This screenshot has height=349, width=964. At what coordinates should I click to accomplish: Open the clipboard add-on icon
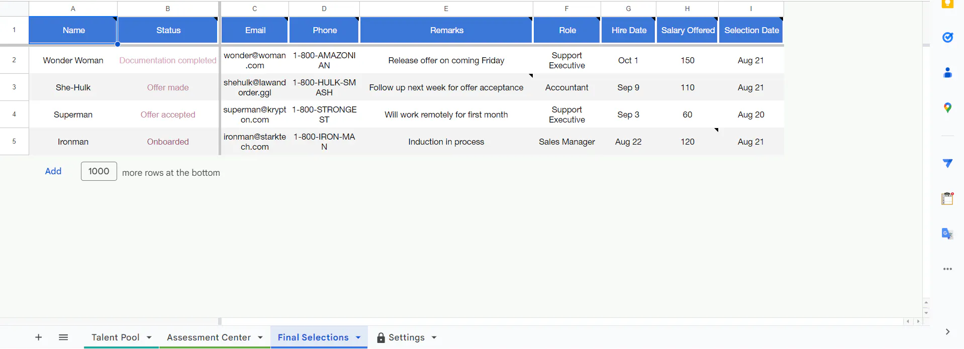(947, 198)
